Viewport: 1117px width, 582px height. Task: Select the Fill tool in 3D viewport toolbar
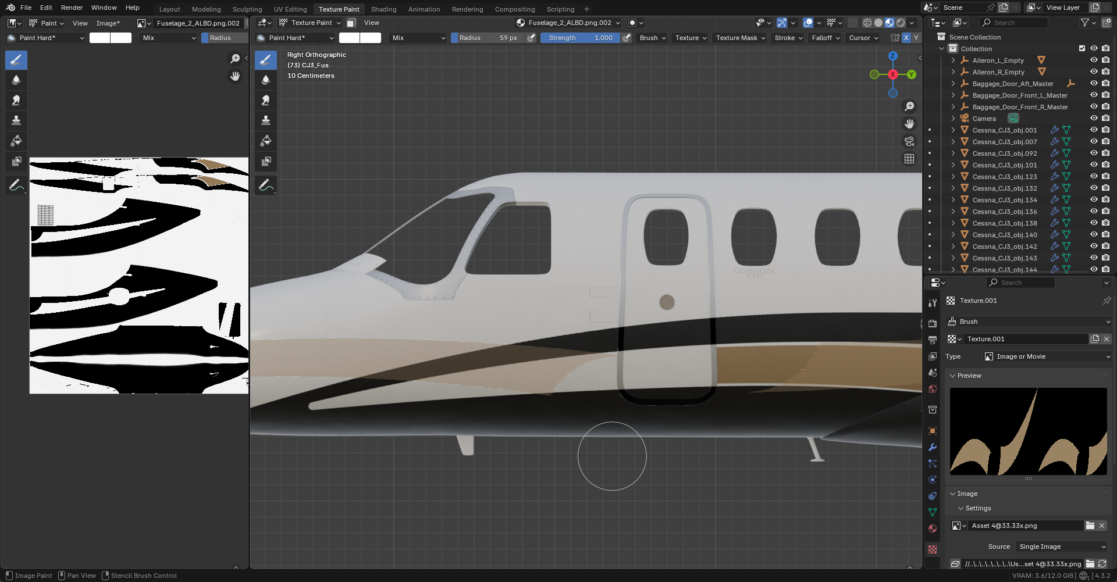pos(266,141)
